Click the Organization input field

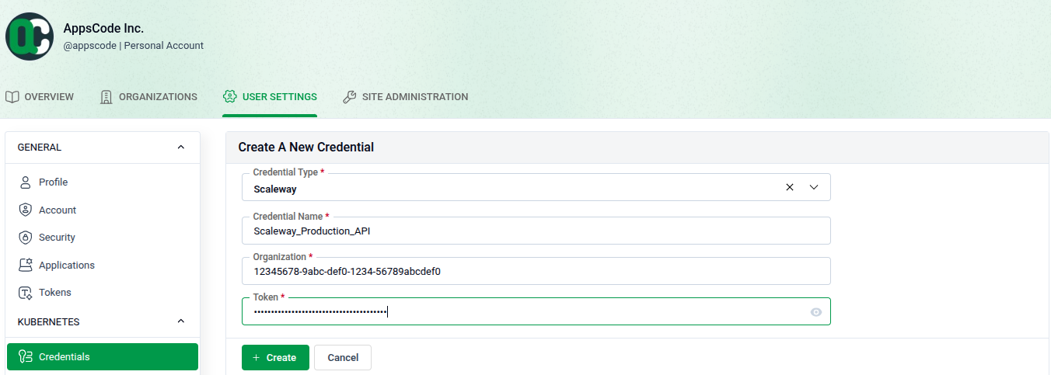pyautogui.click(x=536, y=271)
